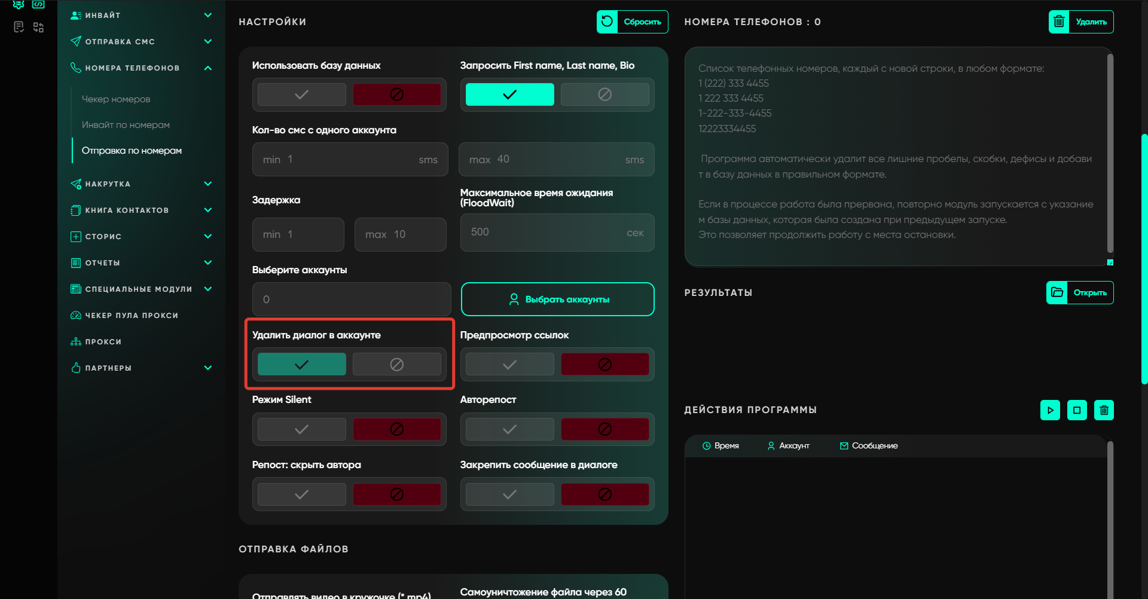
Task: Click the Сторис plus-square icon
Action: [x=76, y=237]
